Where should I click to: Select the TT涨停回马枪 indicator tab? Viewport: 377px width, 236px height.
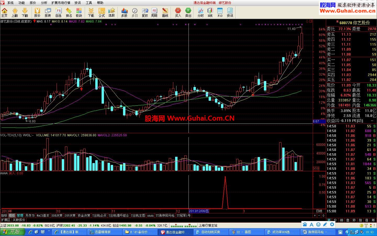coord(165,216)
